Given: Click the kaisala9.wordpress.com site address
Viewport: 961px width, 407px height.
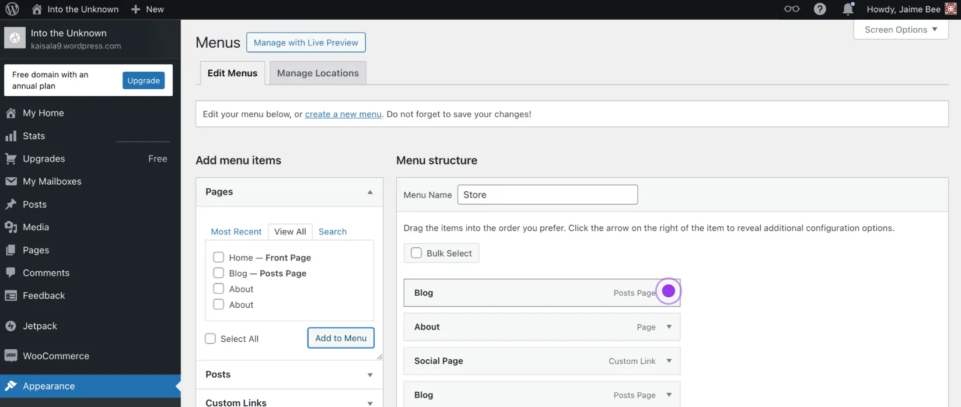Looking at the screenshot, I should (x=76, y=46).
